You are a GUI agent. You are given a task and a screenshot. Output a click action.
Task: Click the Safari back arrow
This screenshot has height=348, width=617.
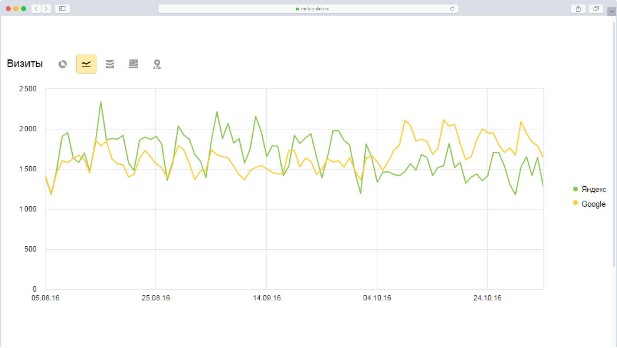click(36, 8)
